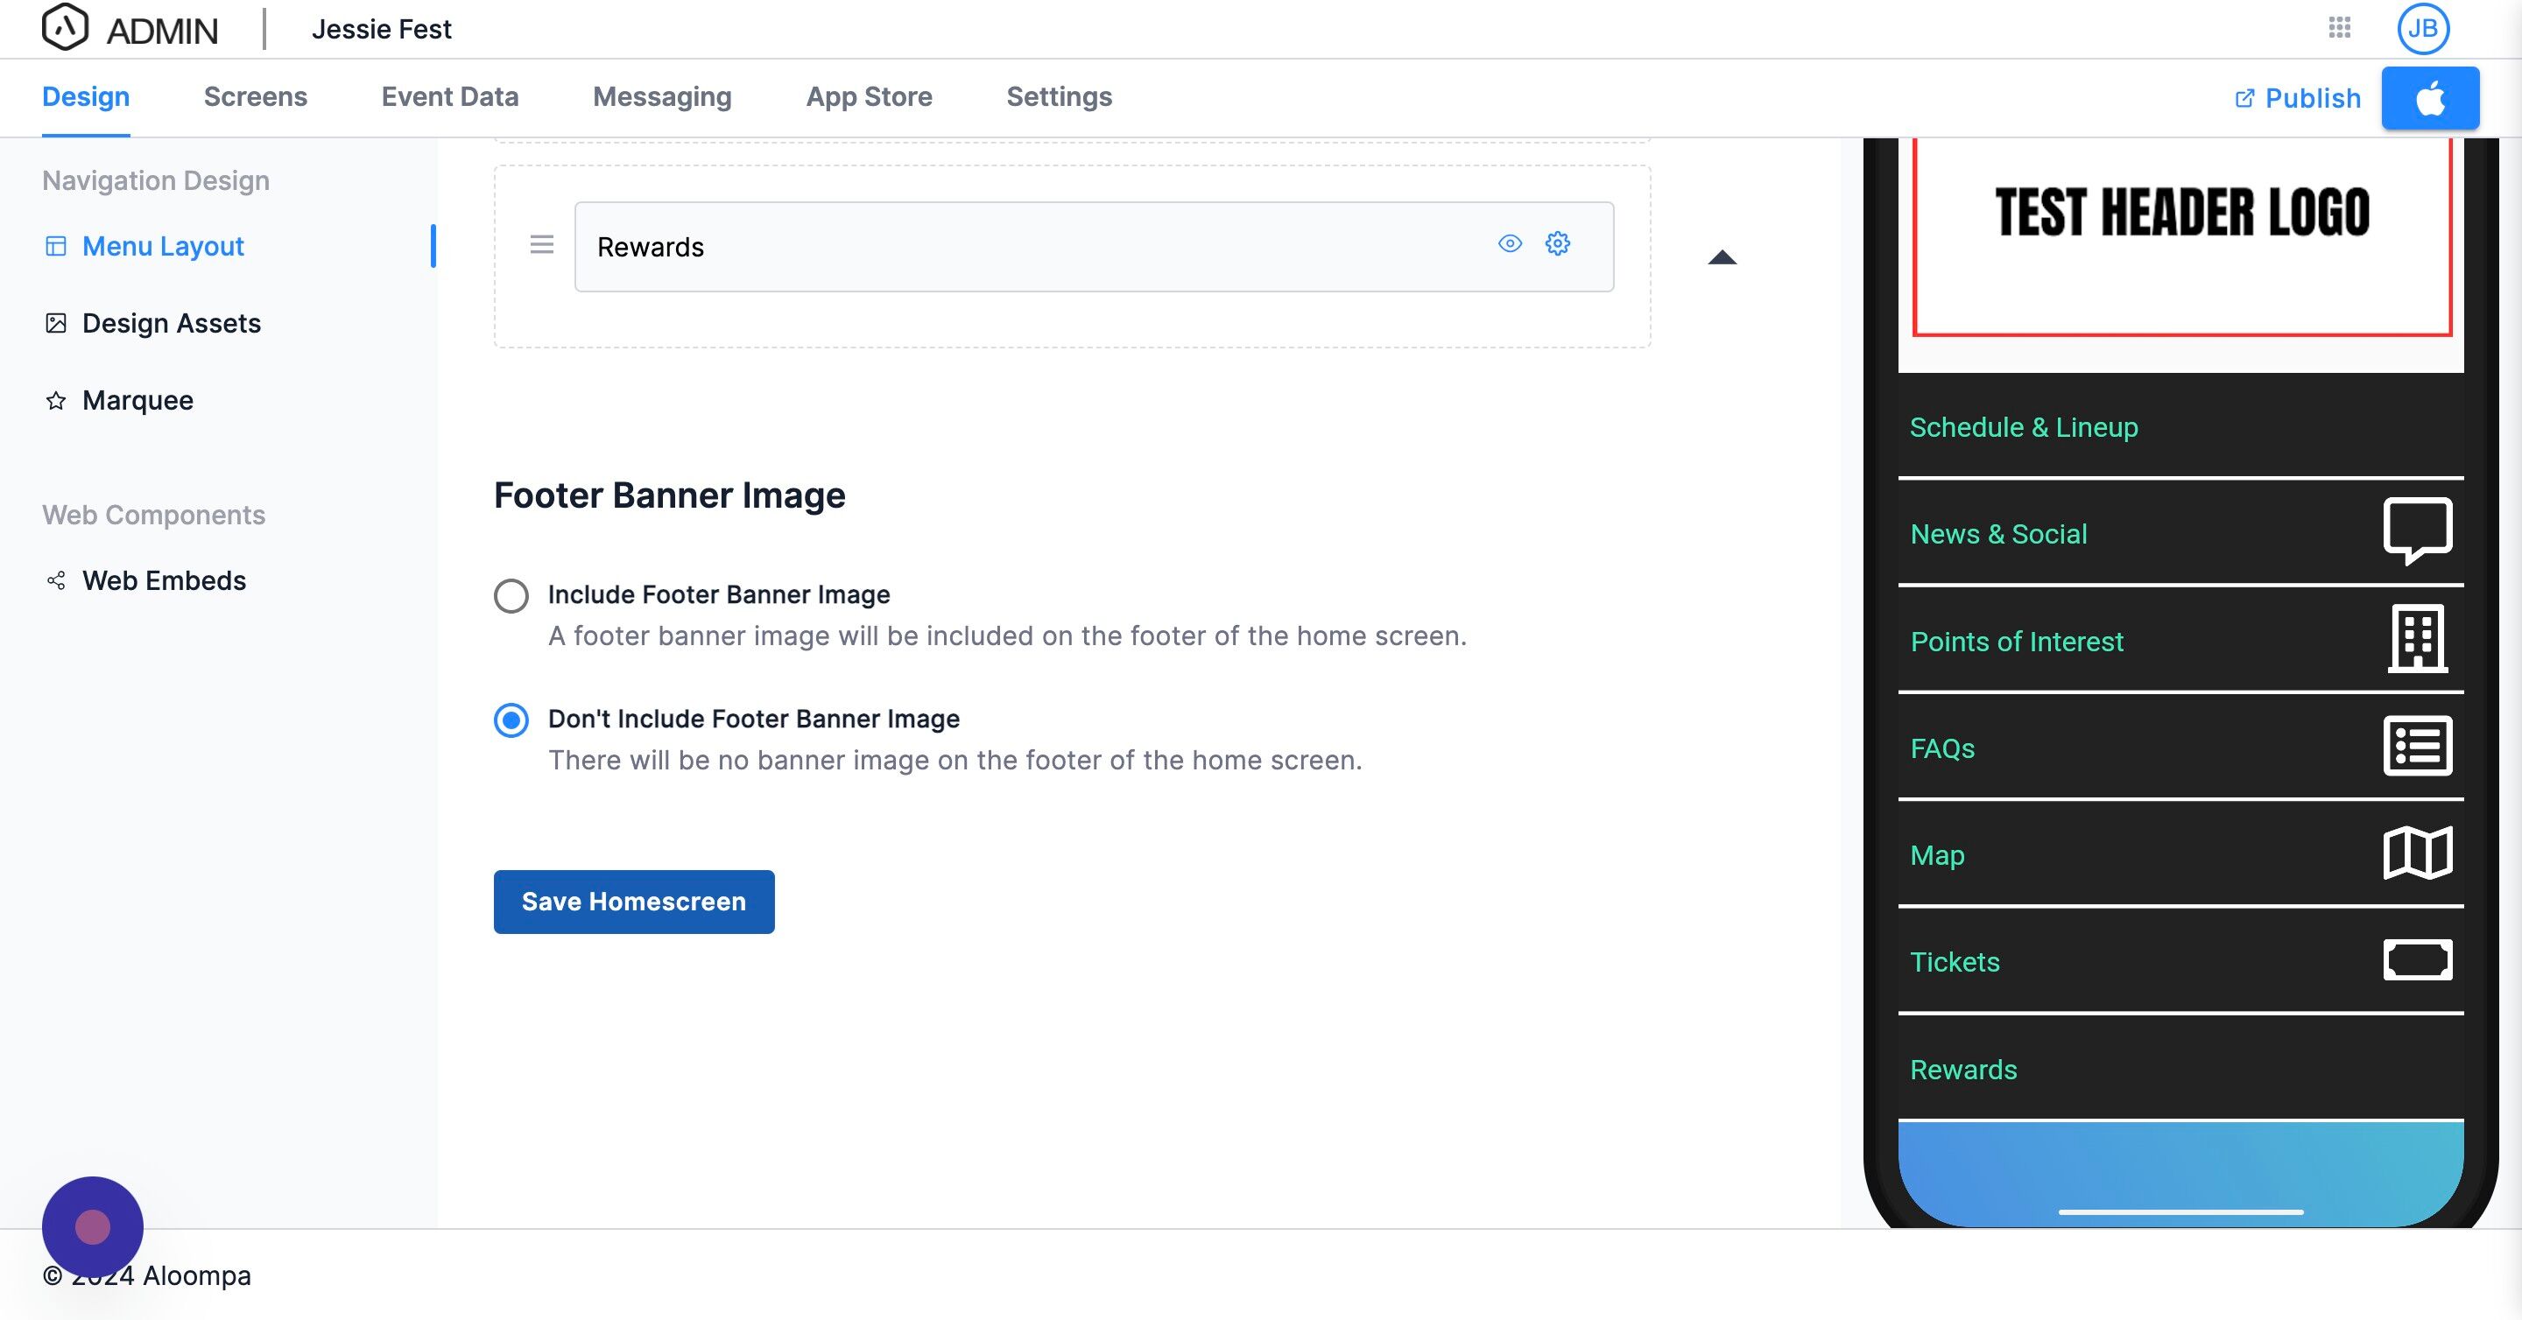This screenshot has width=2522, height=1320.
Task: Select Include Footer Banner Image radio
Action: [511, 595]
